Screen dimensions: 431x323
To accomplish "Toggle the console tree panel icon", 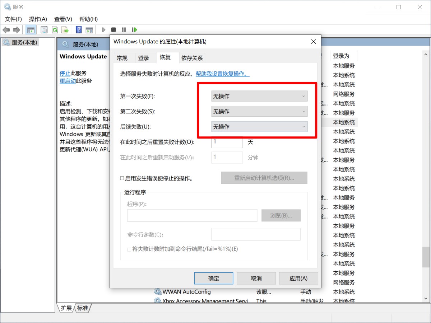I will tap(31, 29).
